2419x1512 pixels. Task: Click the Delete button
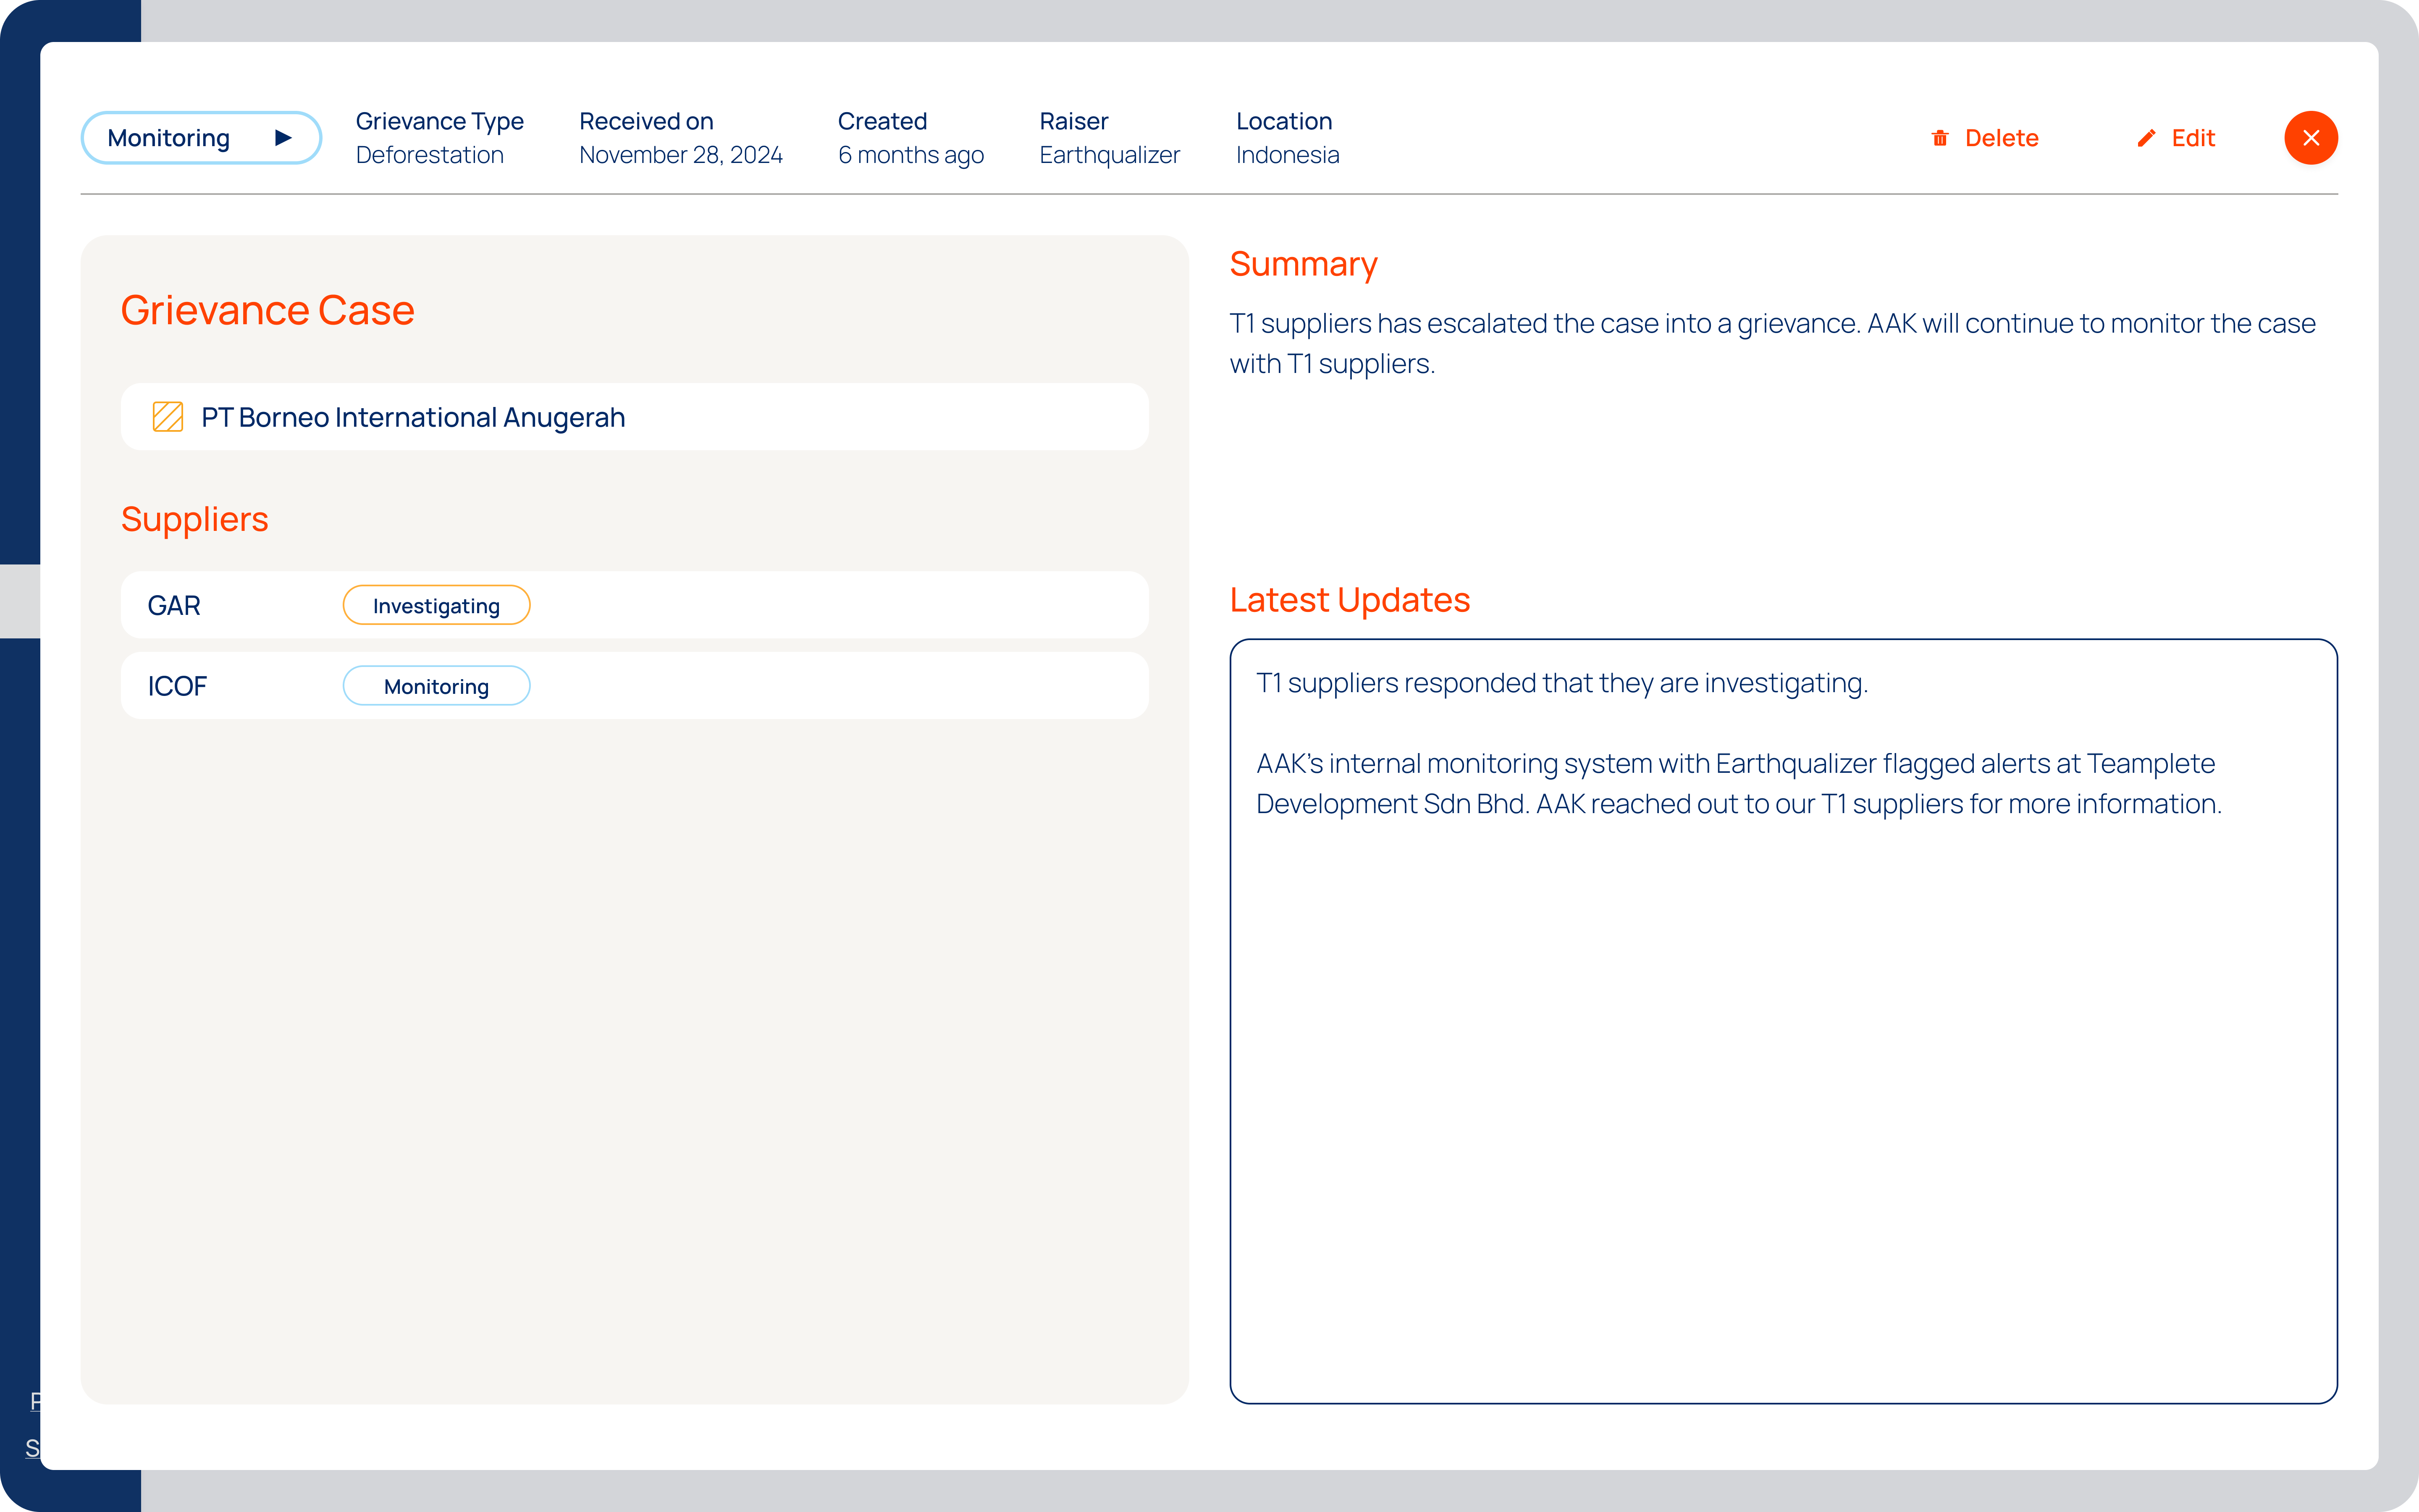2001,138
